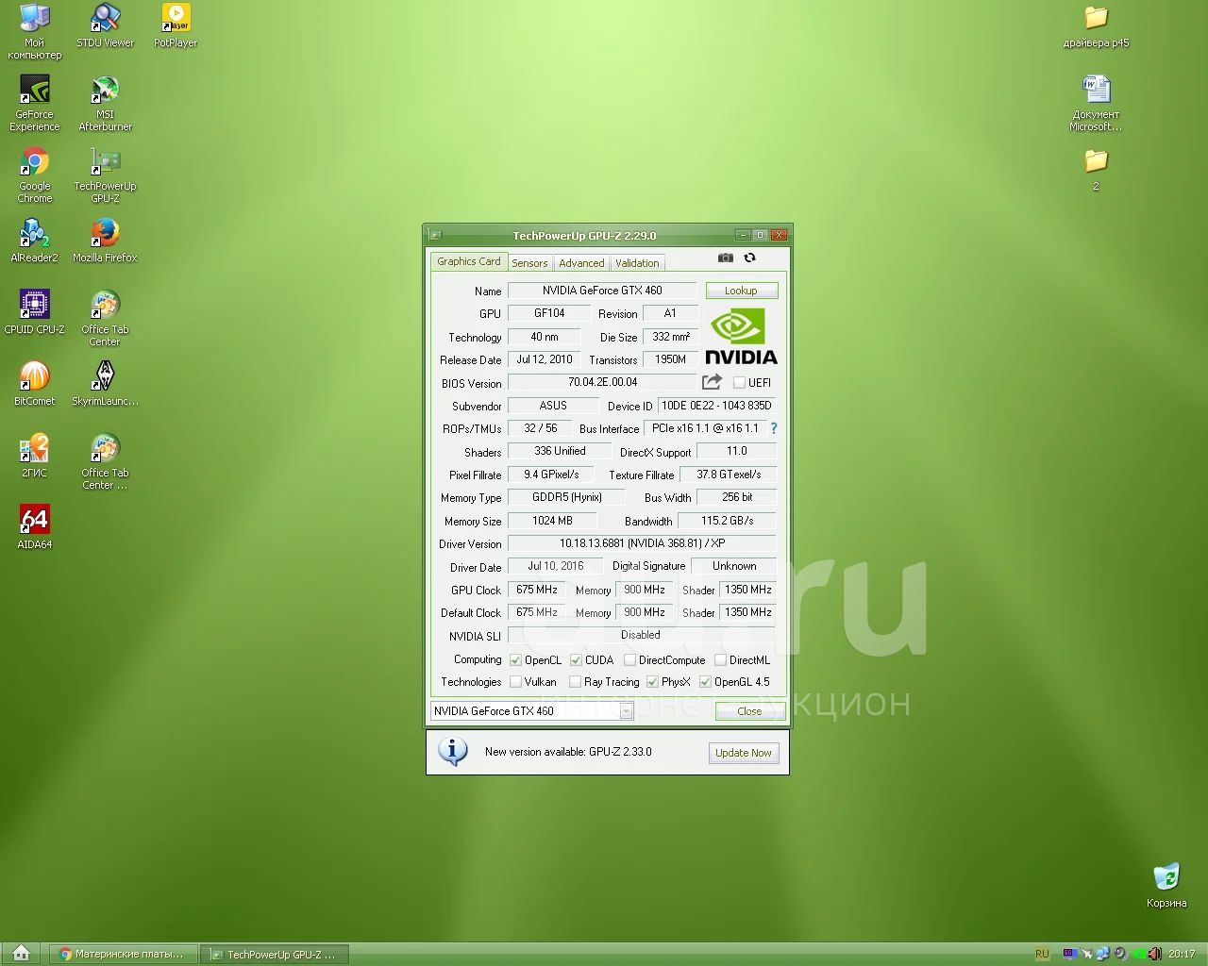Click the taskbar home start button
This screenshot has height=966, width=1208.
pyautogui.click(x=21, y=954)
